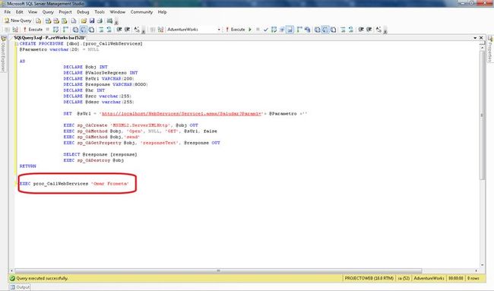This screenshot has width=494, height=291.
Task: Show the Properties side tab
Action: [490, 49]
